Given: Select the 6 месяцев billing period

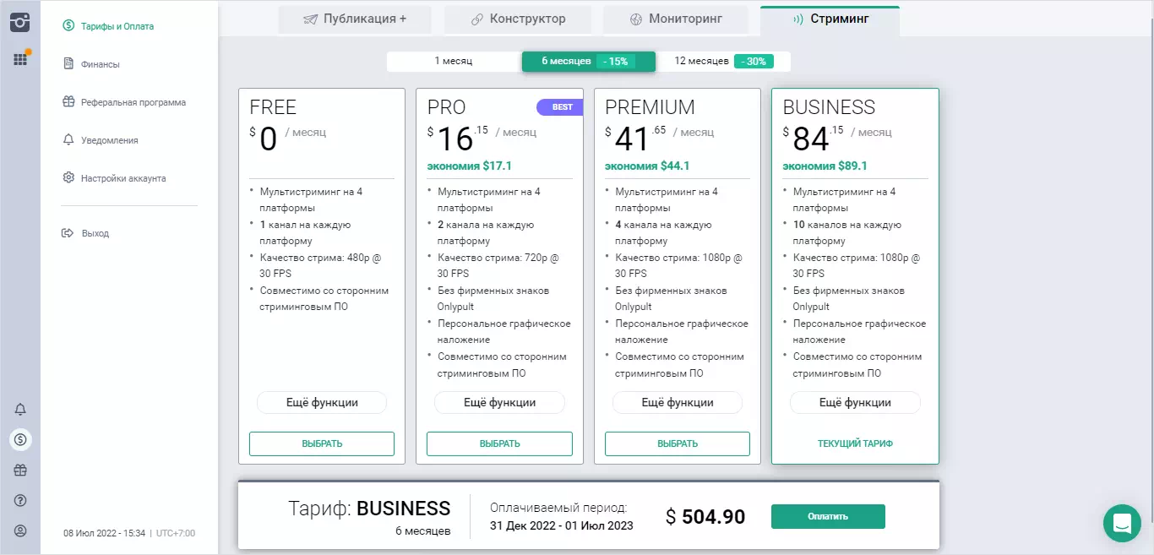Looking at the screenshot, I should [x=588, y=62].
